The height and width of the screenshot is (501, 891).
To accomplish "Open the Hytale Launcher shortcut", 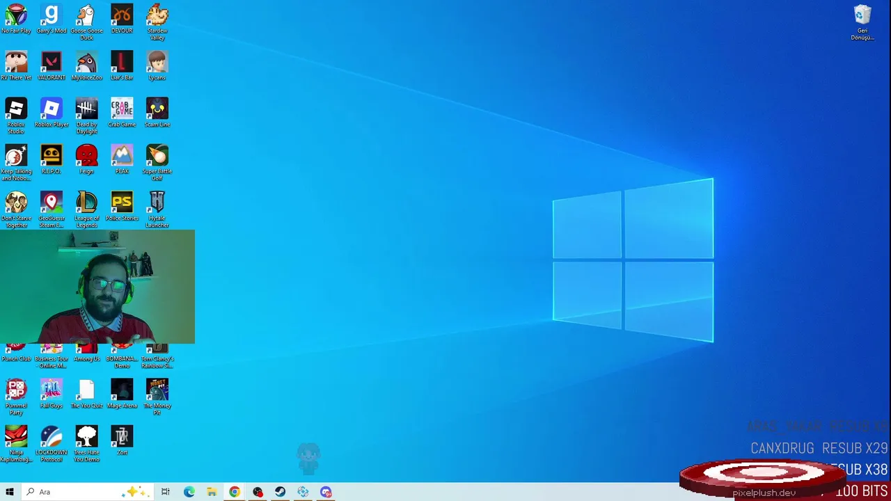I will [x=157, y=209].
